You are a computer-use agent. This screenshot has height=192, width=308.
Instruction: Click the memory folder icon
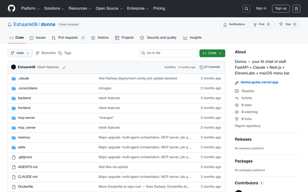coord(14,138)
